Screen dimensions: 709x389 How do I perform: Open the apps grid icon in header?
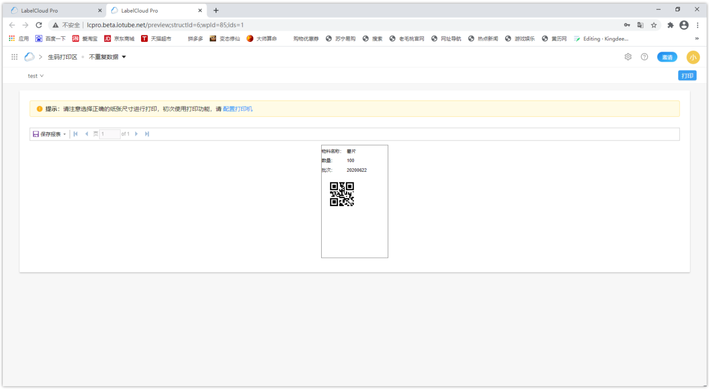point(14,57)
